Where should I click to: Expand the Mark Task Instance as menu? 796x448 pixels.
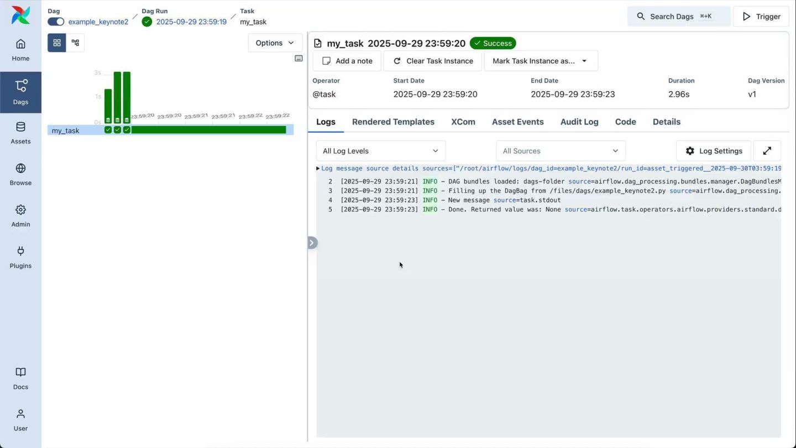point(540,61)
